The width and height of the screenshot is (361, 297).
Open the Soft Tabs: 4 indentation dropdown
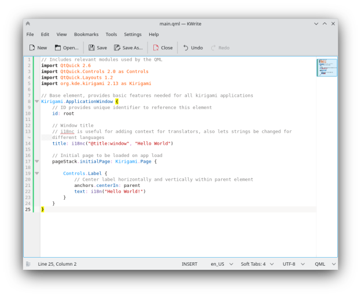256,264
